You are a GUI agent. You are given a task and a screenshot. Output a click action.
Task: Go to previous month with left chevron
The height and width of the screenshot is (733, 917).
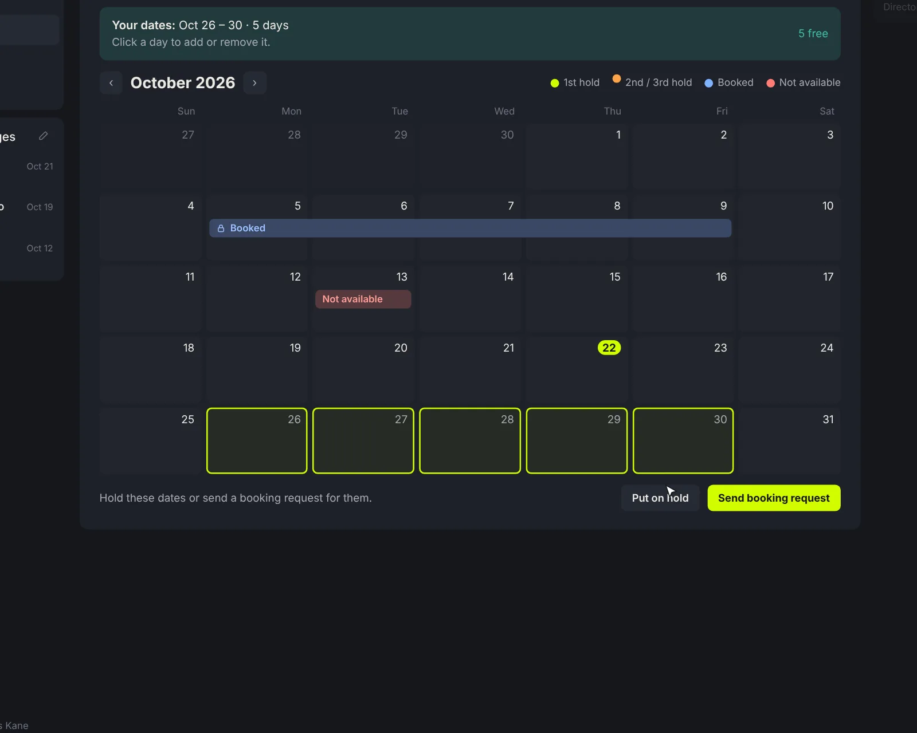coord(111,83)
